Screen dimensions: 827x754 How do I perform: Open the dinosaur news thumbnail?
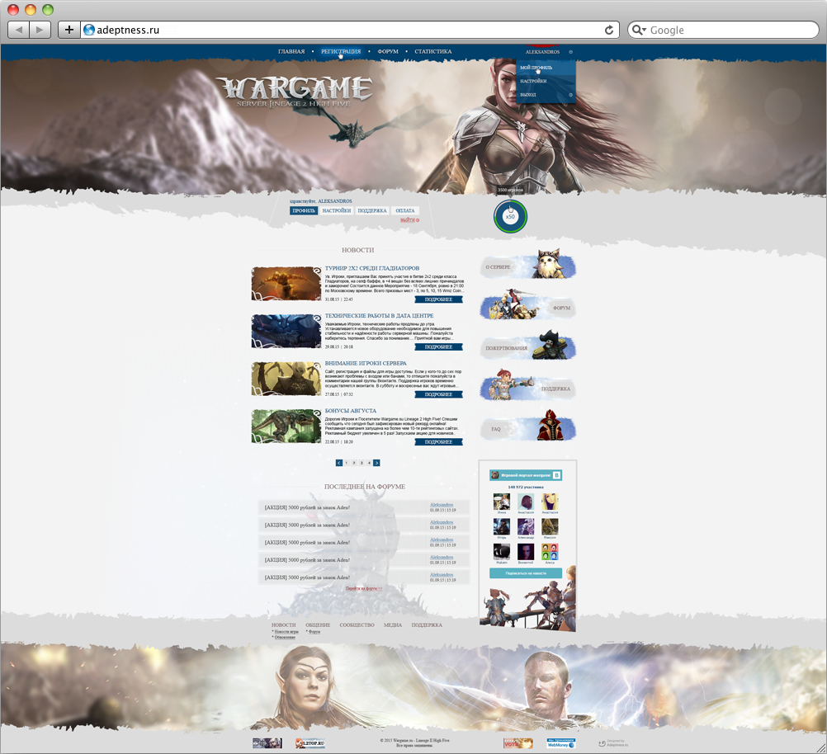coord(286,426)
